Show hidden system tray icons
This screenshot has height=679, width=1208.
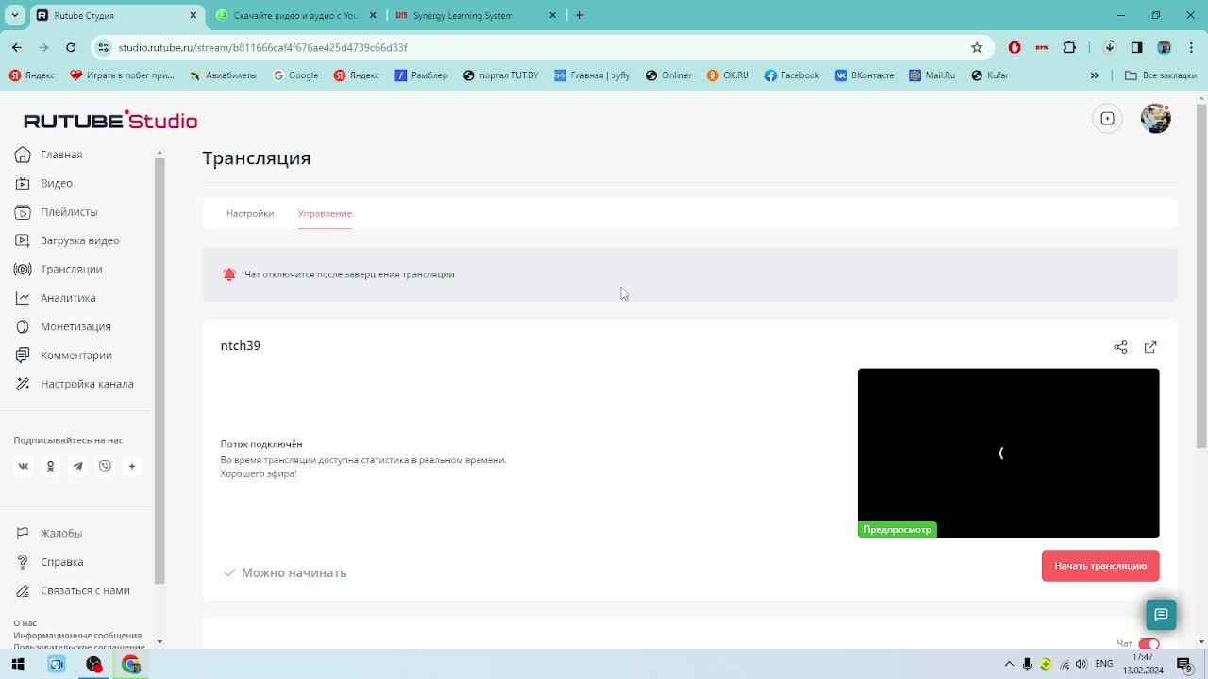(1009, 665)
